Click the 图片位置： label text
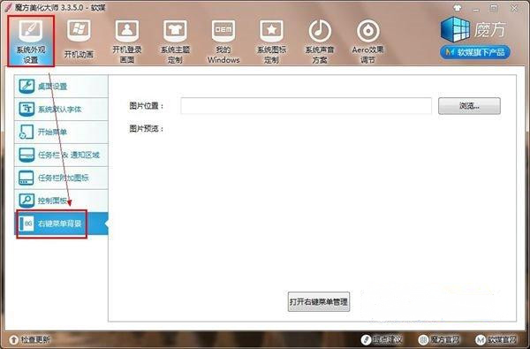 147,106
